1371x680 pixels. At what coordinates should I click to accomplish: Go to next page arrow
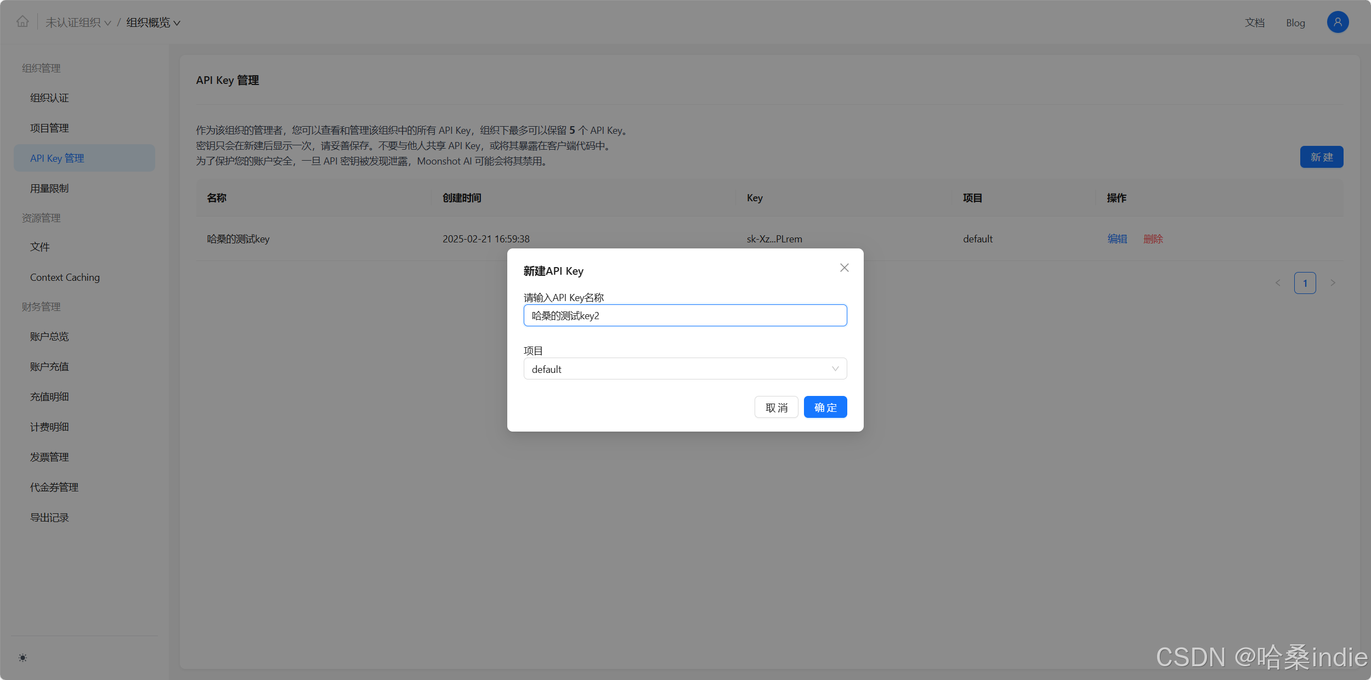coord(1333,283)
